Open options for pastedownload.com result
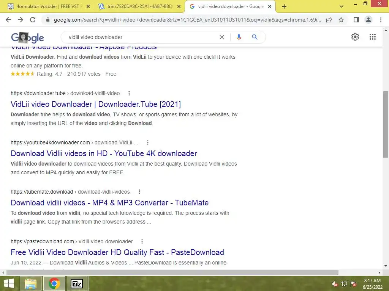 [142, 241]
